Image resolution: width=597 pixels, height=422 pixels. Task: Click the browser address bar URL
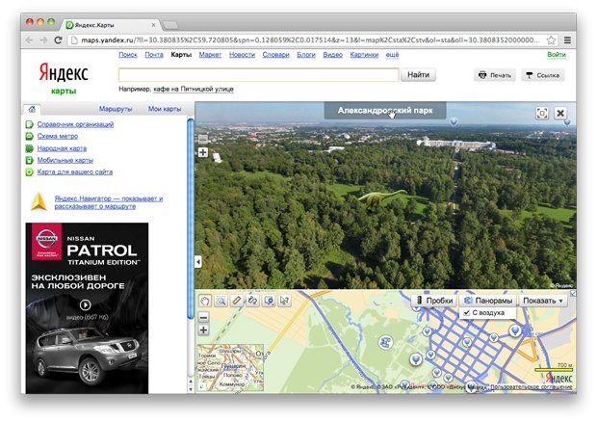[310, 40]
